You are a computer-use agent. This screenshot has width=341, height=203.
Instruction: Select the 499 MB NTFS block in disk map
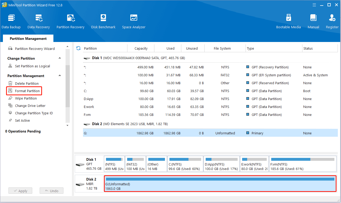point(114,164)
